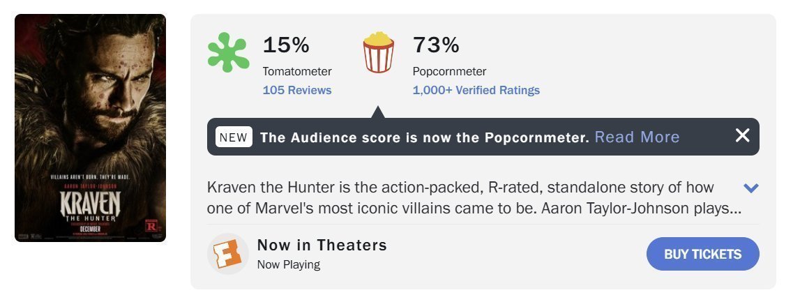Click the Now in Theaters heading
800x302 pixels.
coord(322,246)
